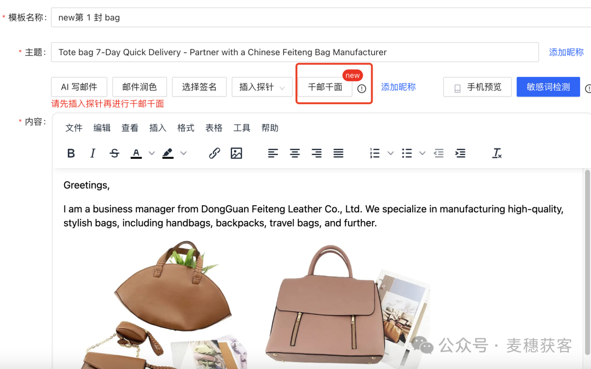This screenshot has width=591, height=369.
Task: Right align the selected text
Action: [x=317, y=153]
